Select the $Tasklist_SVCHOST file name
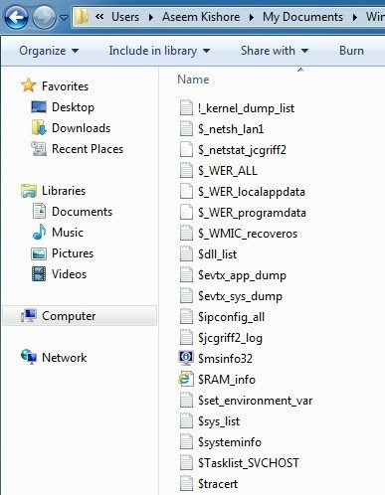This screenshot has width=385, height=495. pyautogui.click(x=249, y=463)
